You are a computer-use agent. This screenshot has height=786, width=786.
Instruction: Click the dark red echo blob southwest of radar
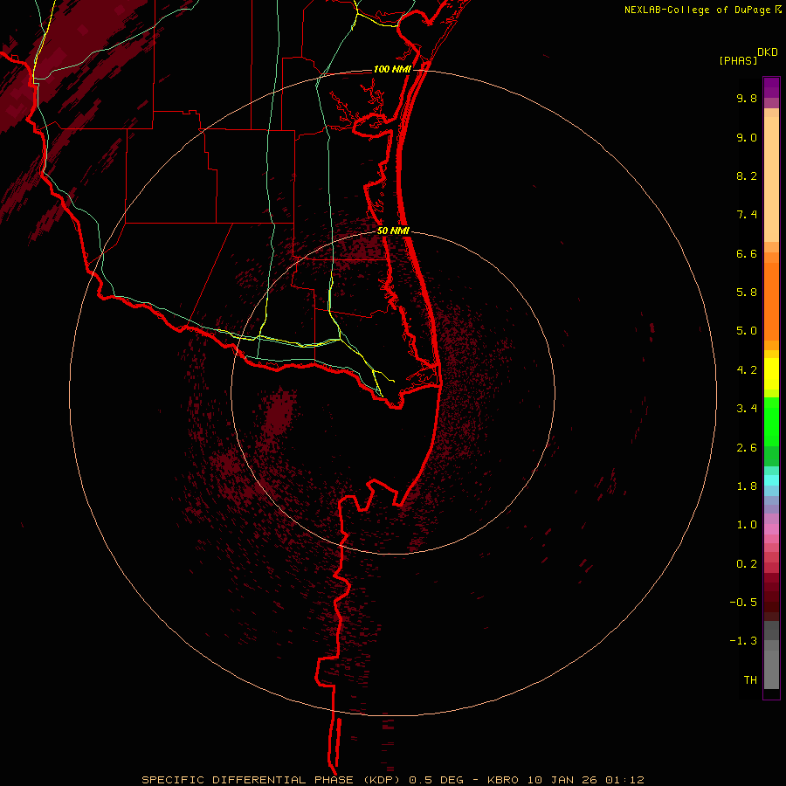point(279,414)
